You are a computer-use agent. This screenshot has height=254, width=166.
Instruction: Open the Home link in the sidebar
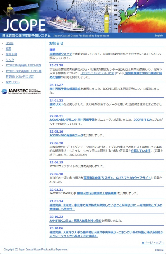pyautogui.click(x=10, y=43)
